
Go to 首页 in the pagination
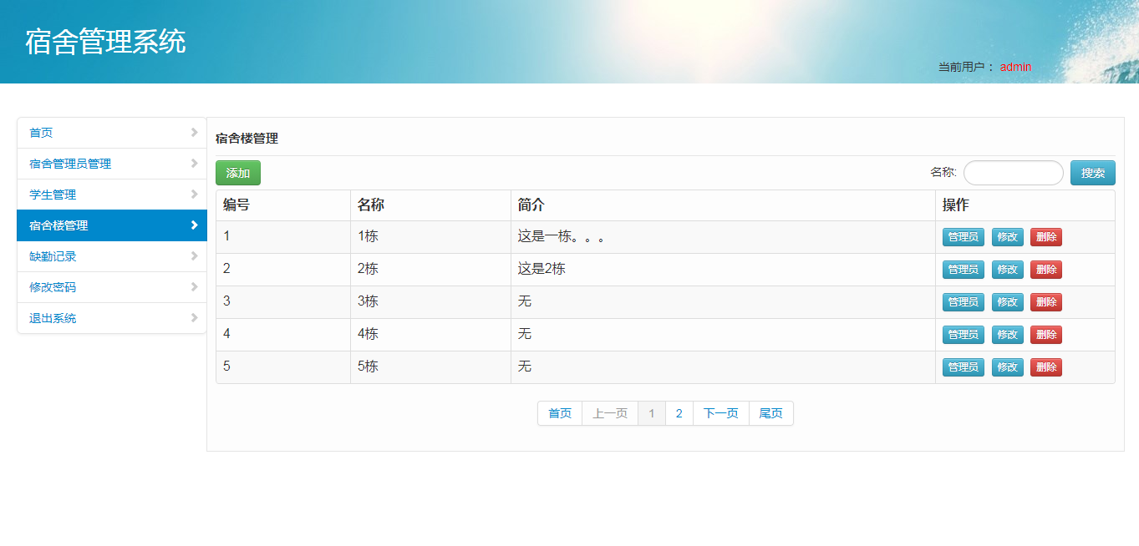coord(560,413)
